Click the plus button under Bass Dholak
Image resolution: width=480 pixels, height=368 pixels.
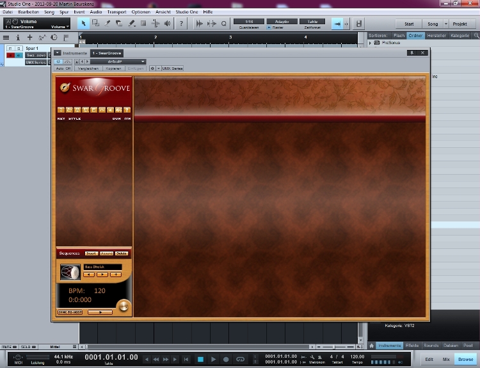click(x=116, y=275)
